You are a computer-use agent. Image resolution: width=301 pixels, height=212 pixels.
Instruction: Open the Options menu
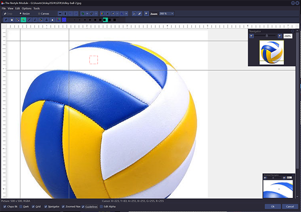click(x=27, y=8)
